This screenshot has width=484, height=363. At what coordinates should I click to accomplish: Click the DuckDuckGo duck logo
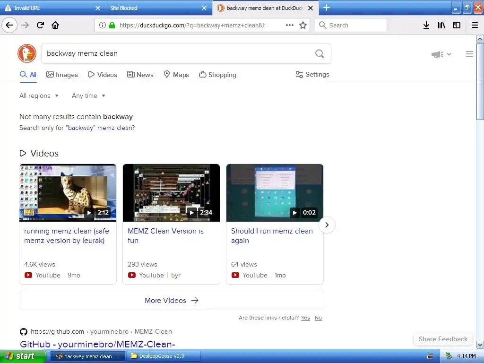click(27, 53)
